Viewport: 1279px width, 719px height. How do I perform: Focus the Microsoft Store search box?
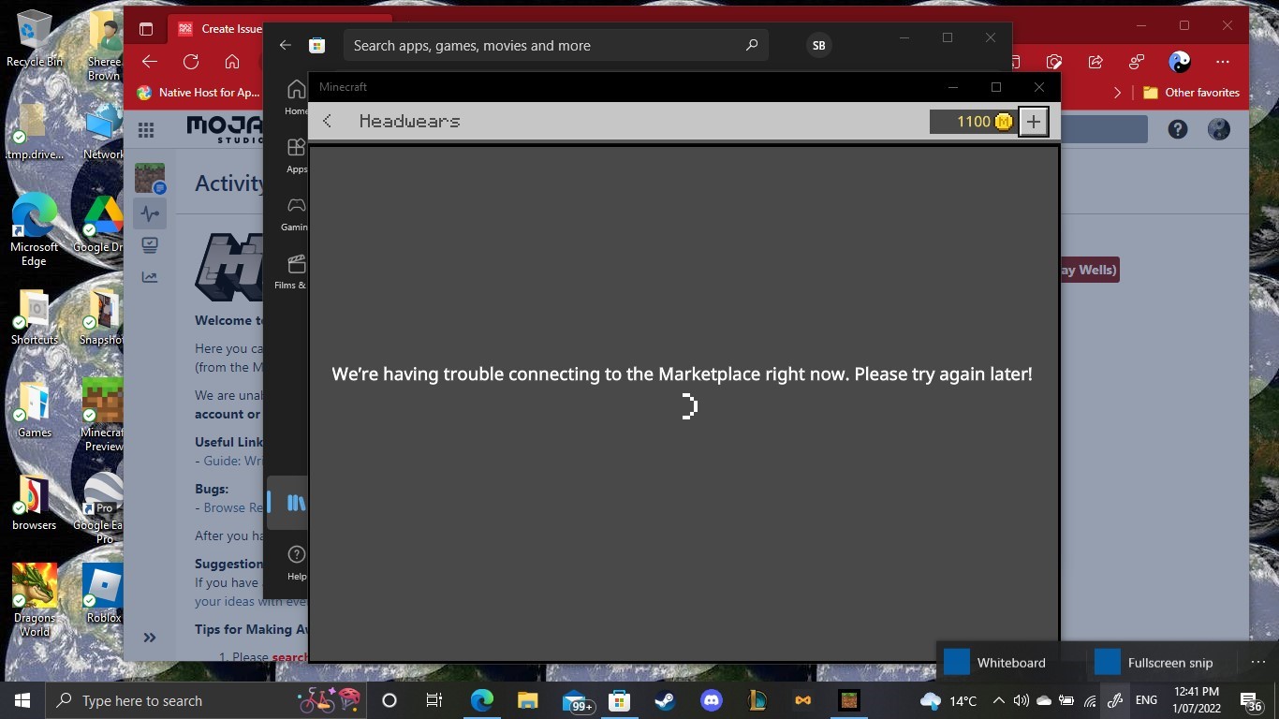pos(556,45)
